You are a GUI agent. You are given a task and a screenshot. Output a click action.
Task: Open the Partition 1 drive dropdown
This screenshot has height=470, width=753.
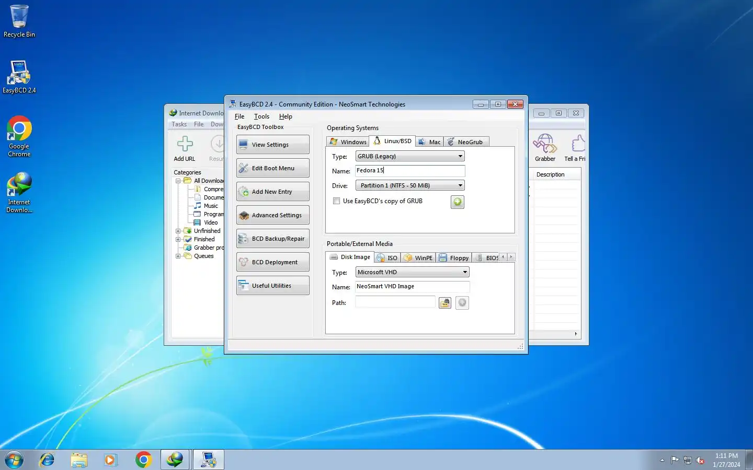(410, 185)
